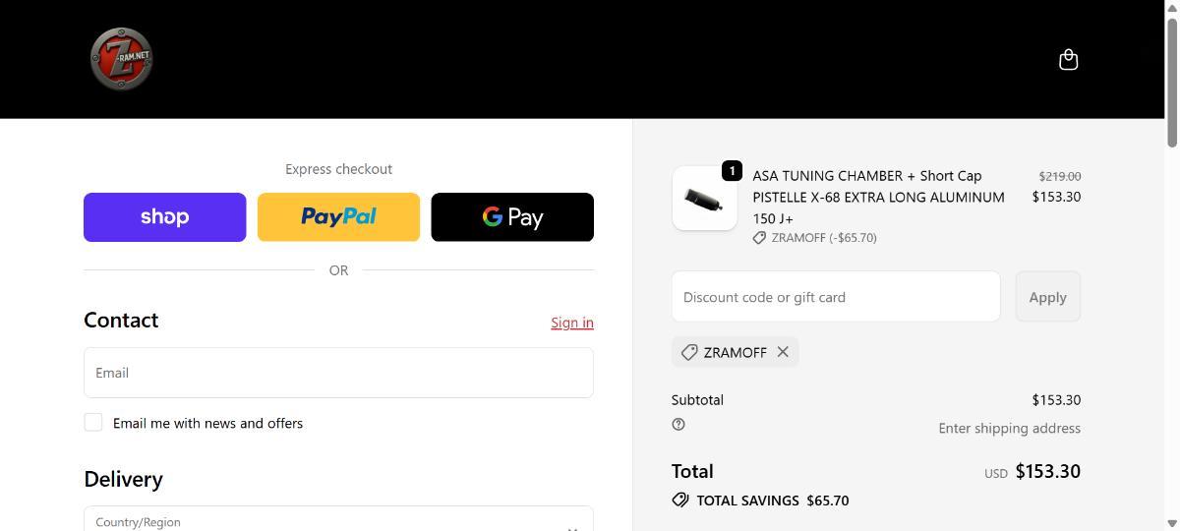
Task: Click the discount code or gift card field
Action: coord(835,297)
